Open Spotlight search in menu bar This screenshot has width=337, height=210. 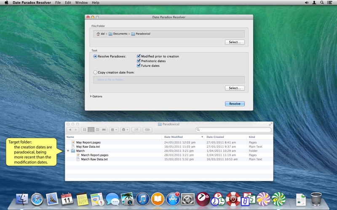322,3
